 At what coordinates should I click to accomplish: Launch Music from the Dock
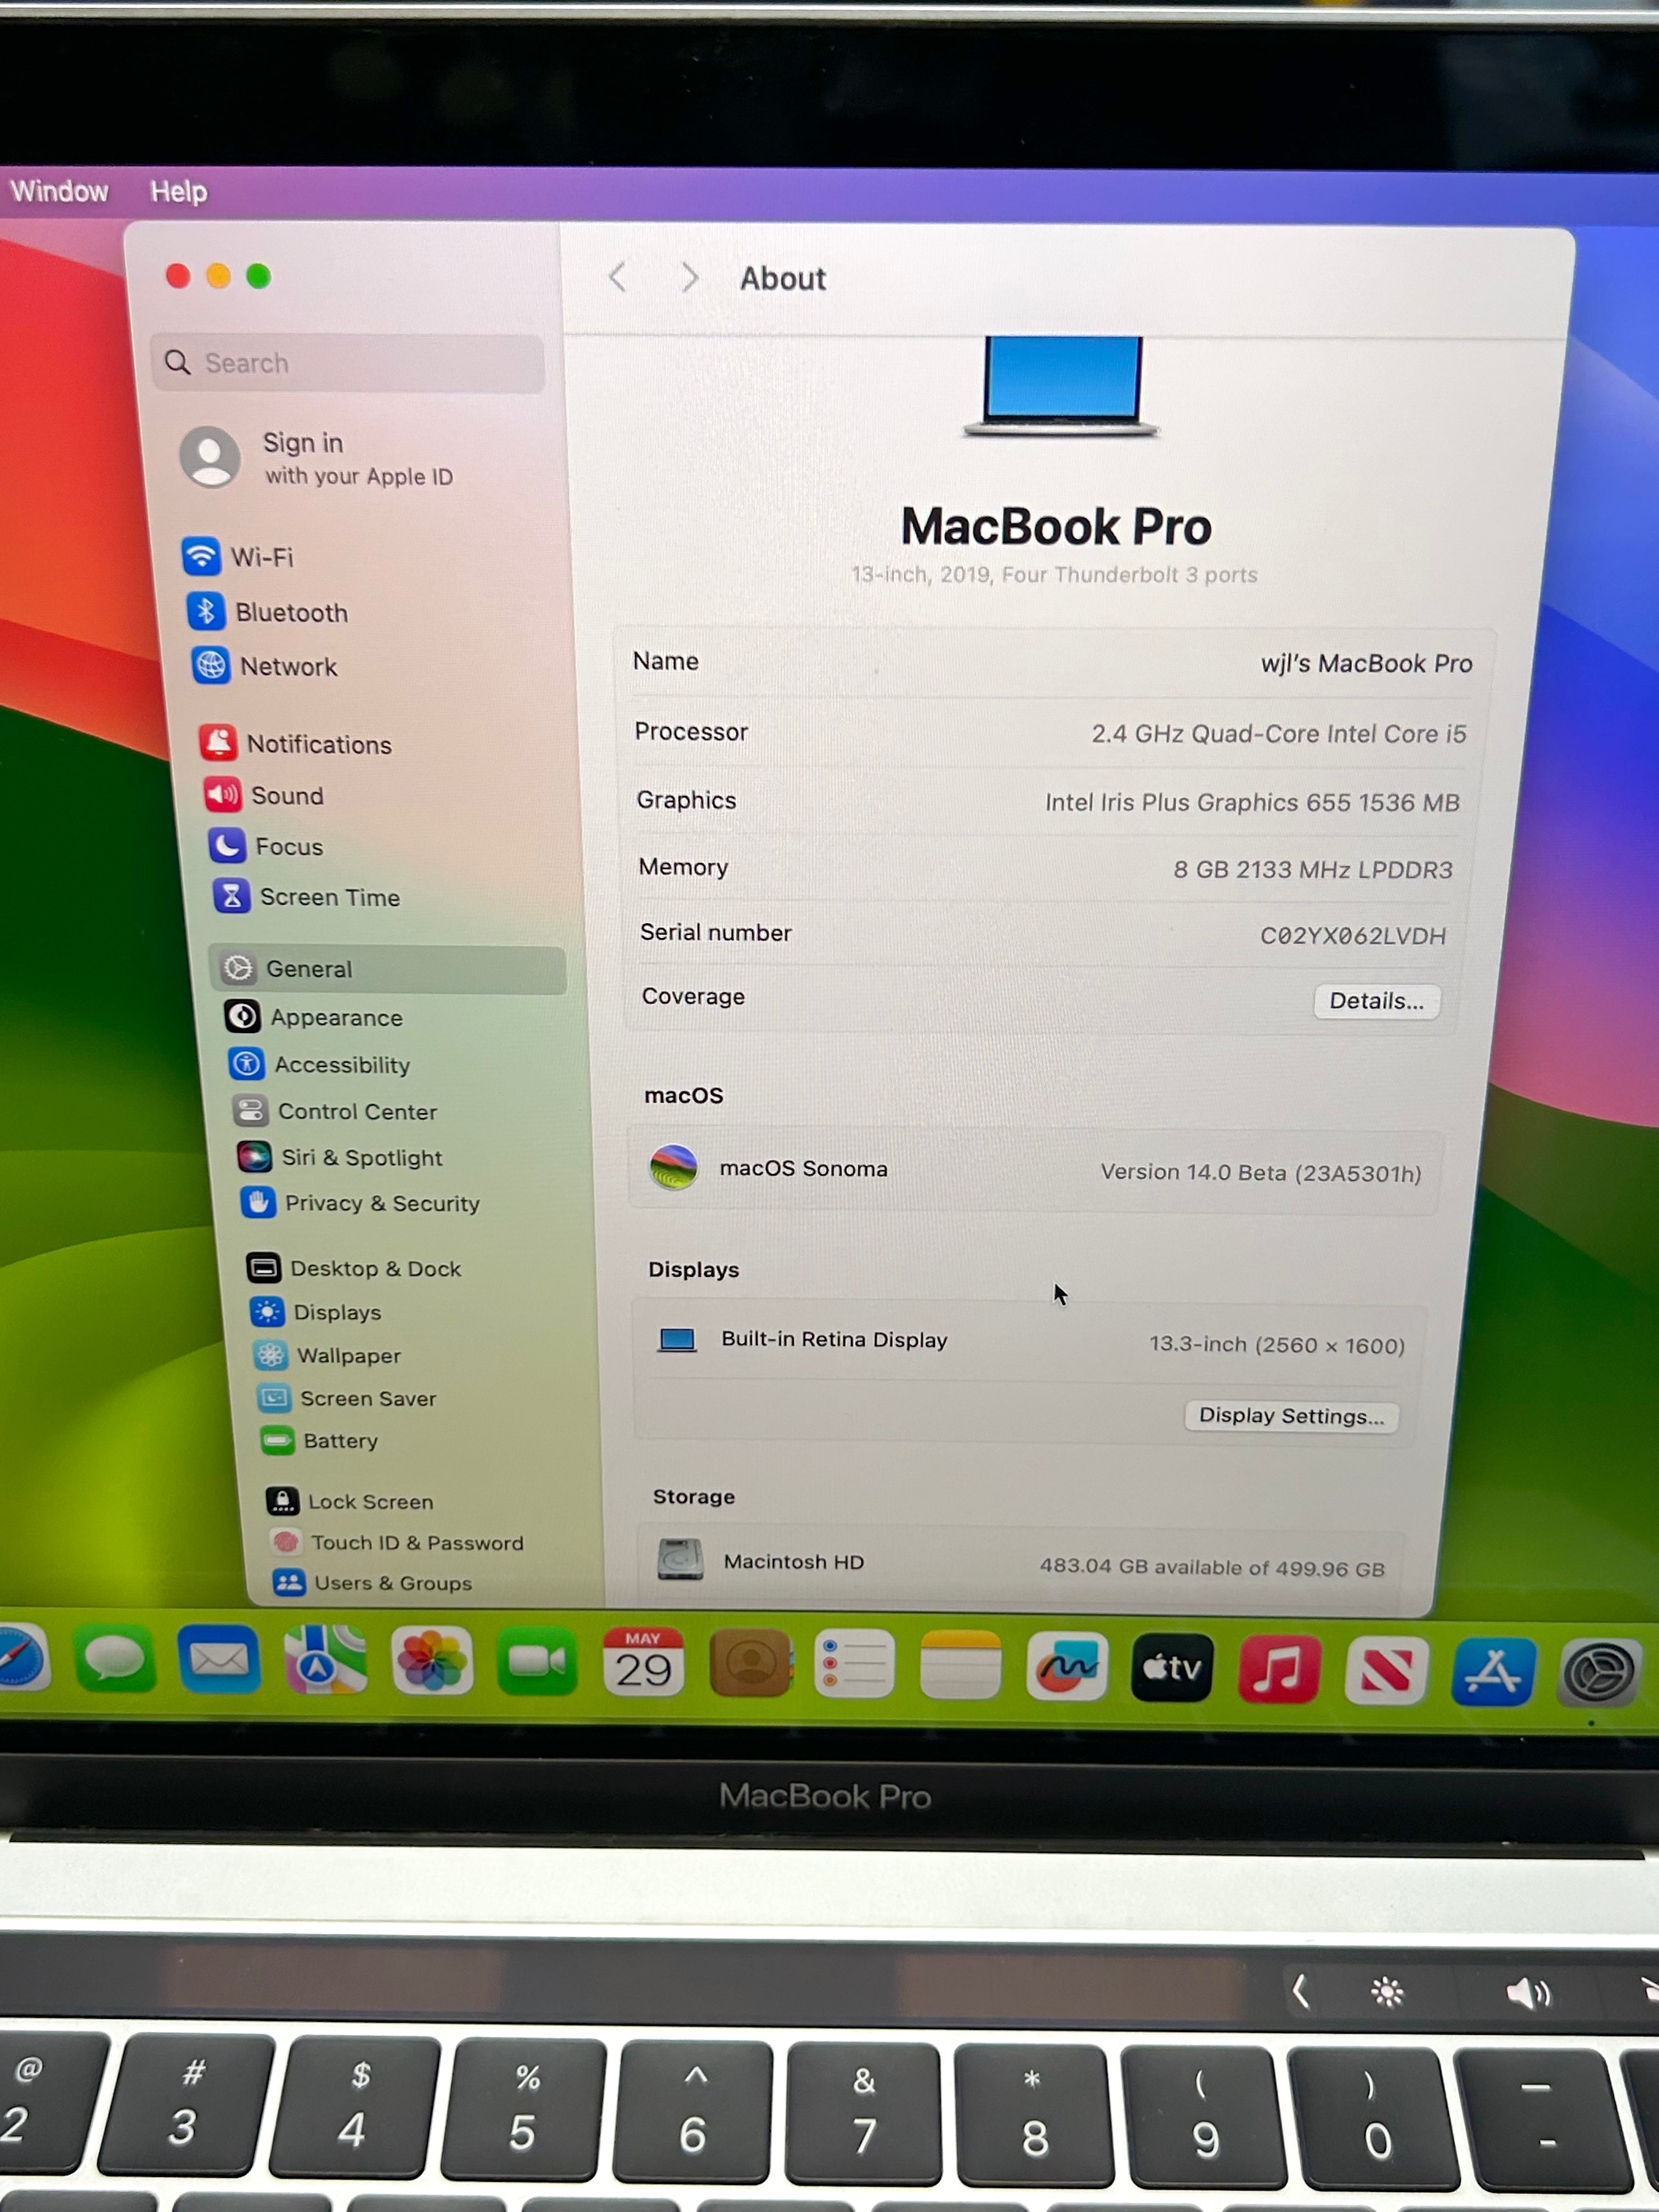click(x=1279, y=1668)
